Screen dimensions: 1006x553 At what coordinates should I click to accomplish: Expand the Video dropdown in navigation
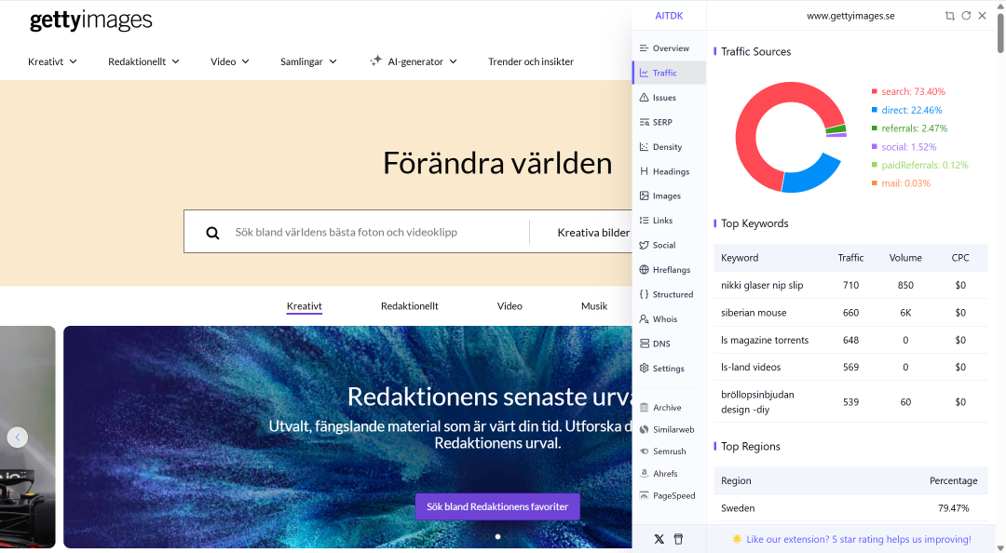(230, 61)
